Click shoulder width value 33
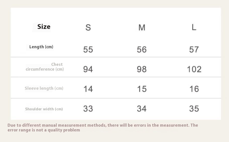Image resolution: width=229 pixels, height=142 pixels. click(88, 109)
